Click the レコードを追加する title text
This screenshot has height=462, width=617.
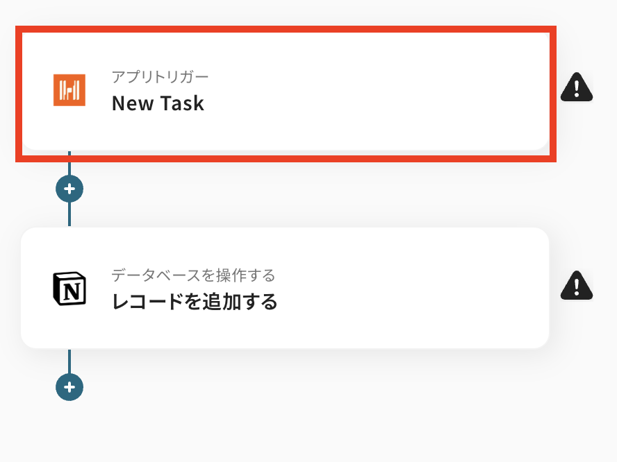pos(195,302)
